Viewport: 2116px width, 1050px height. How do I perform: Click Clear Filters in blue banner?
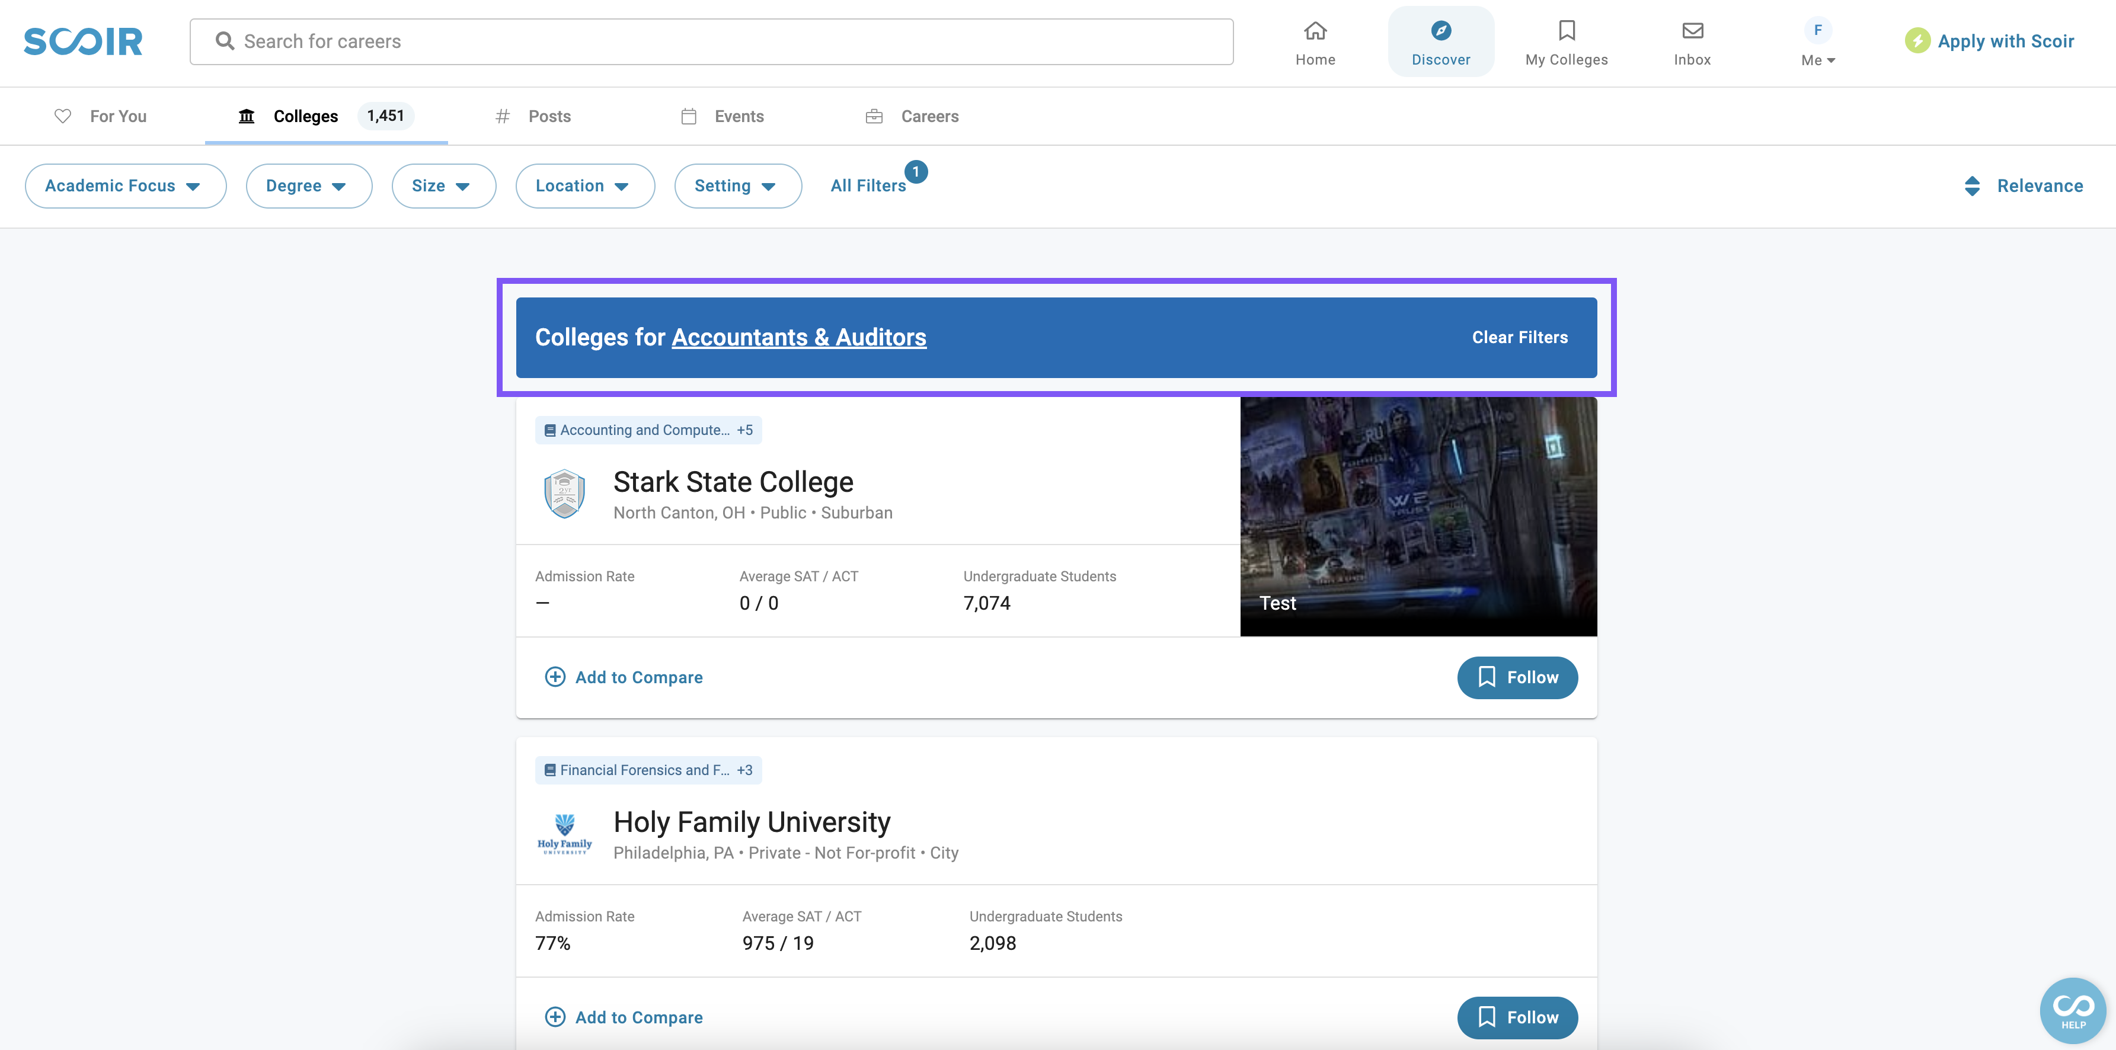point(1520,337)
